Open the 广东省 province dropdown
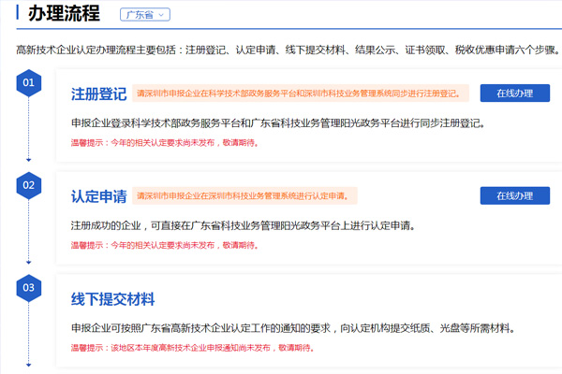 click(145, 15)
